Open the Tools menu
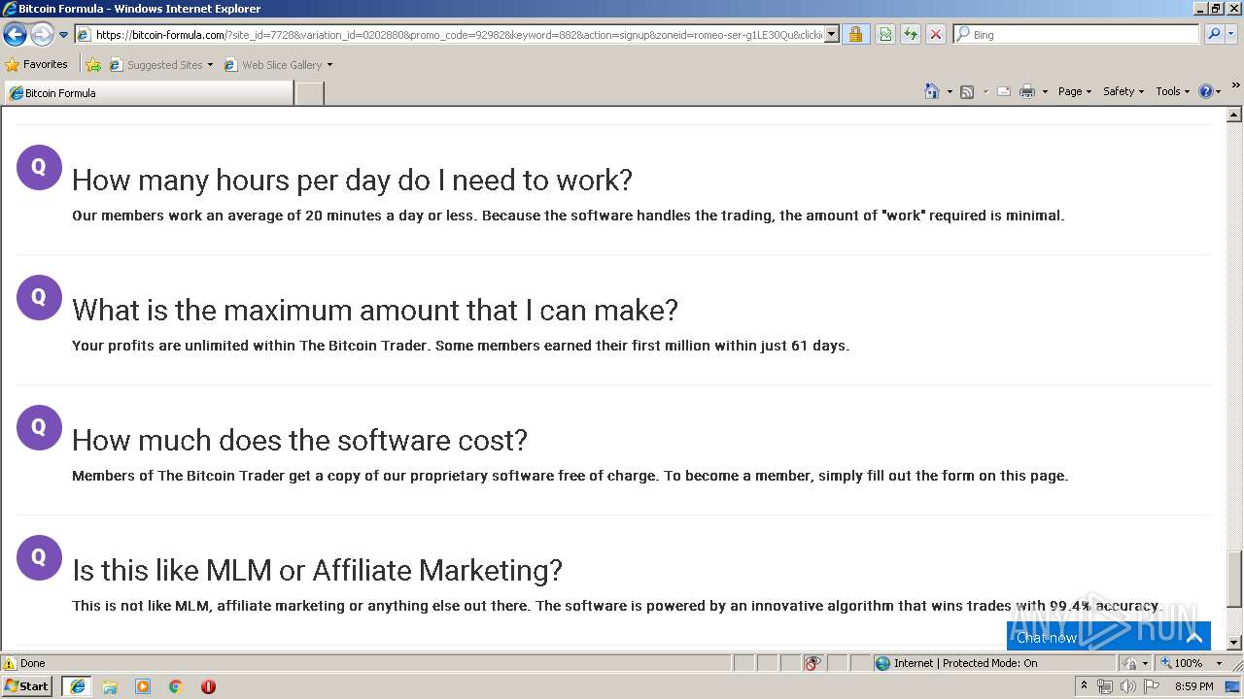The image size is (1244, 699). (x=1172, y=91)
